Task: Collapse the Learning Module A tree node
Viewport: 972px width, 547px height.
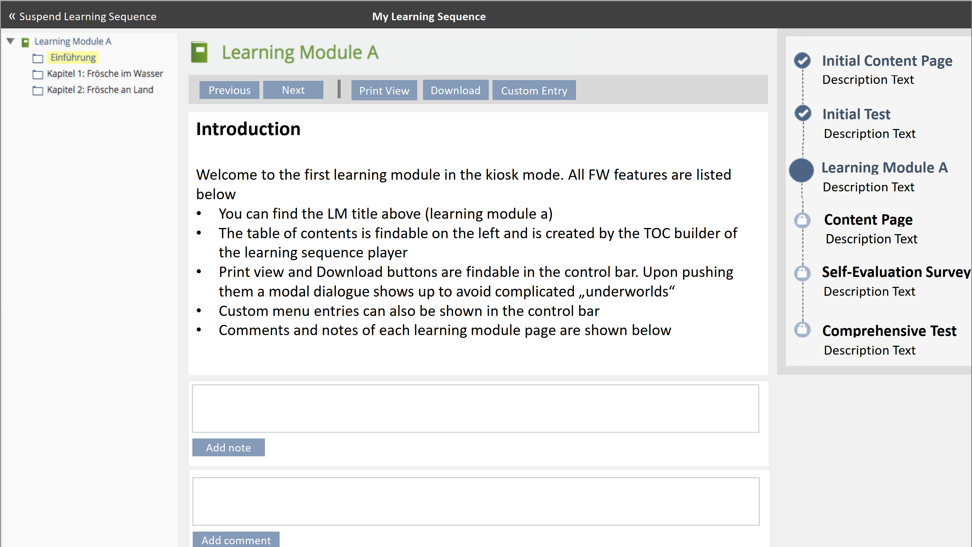Action: (11, 41)
